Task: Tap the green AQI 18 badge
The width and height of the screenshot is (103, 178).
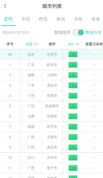Action: point(73,54)
